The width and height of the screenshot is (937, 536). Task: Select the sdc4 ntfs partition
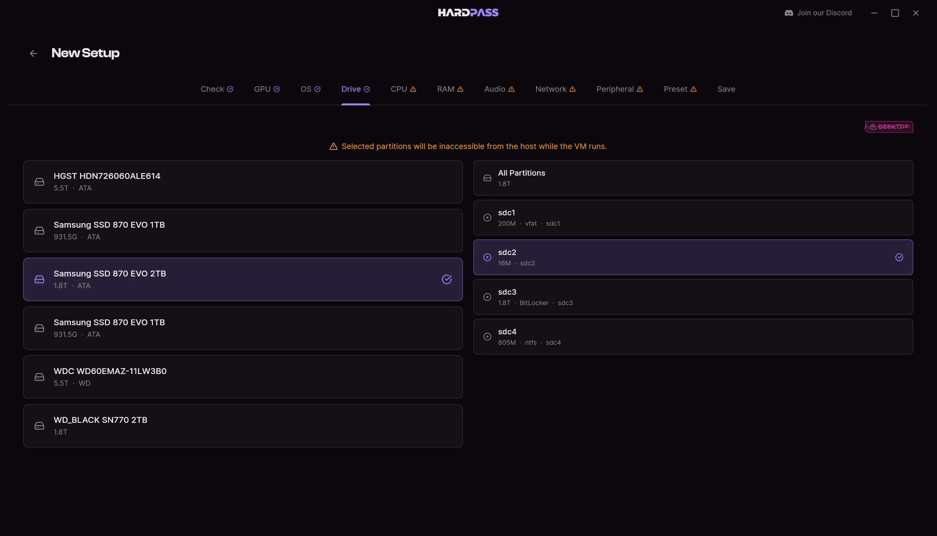(x=693, y=337)
